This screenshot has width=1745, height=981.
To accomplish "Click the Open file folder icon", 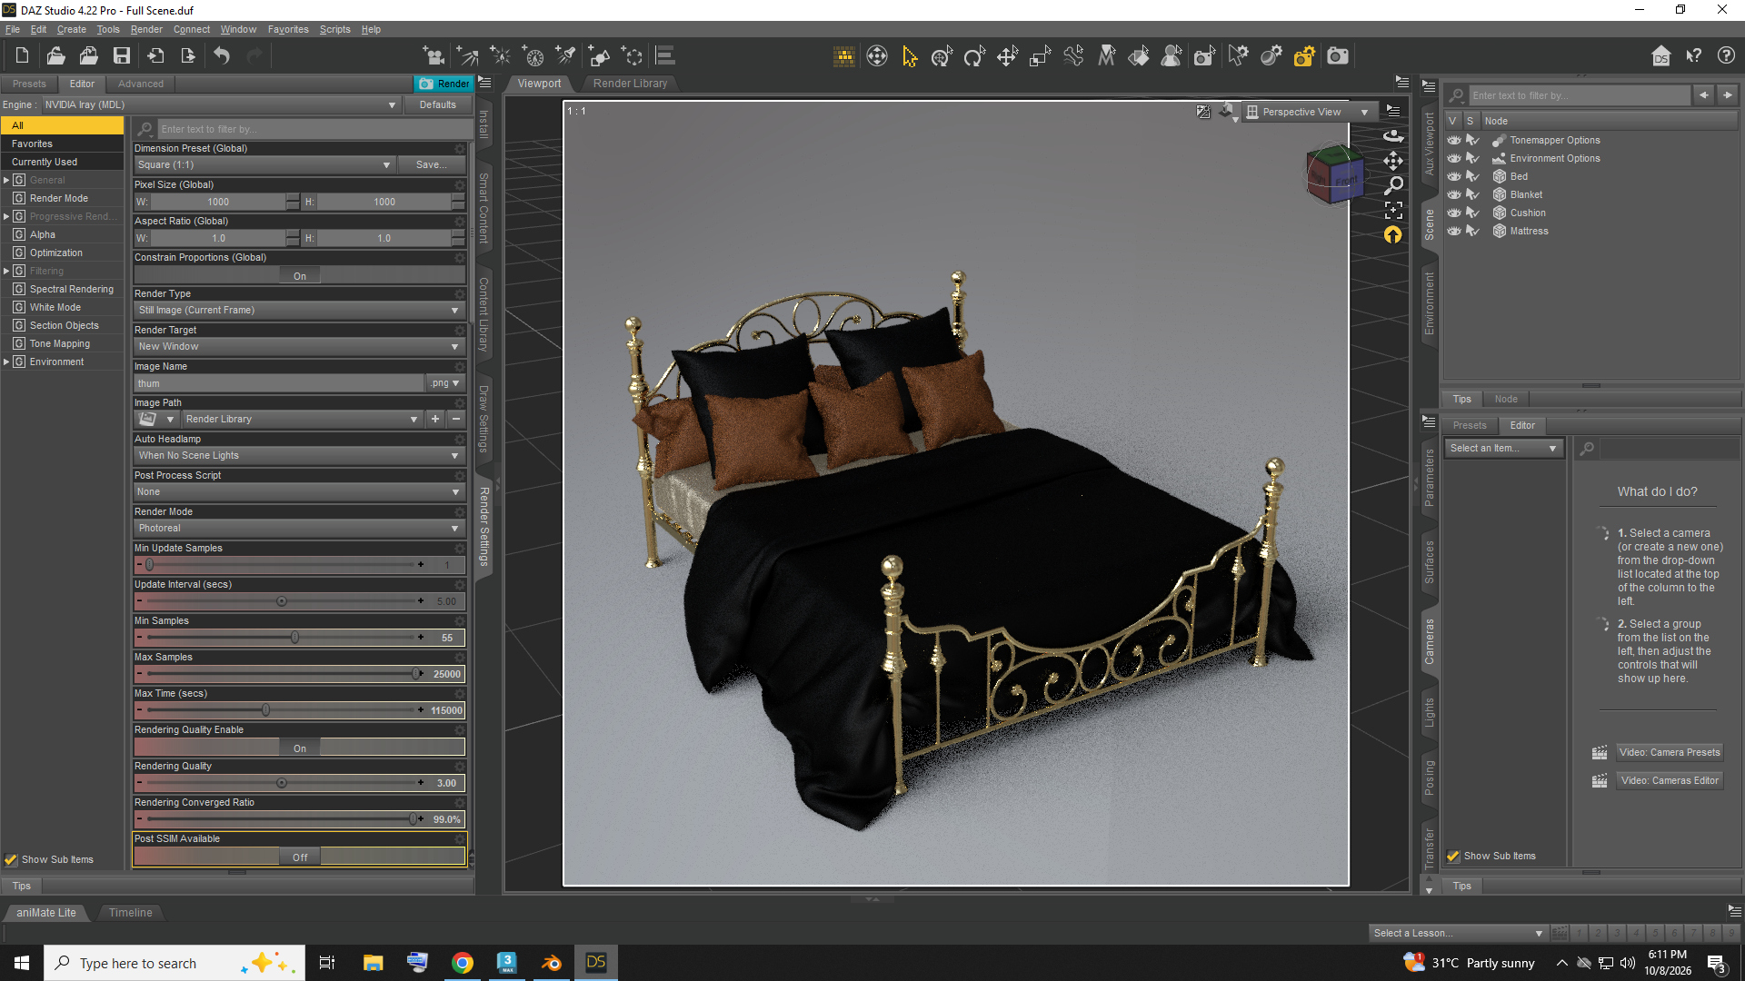I will [x=55, y=56].
